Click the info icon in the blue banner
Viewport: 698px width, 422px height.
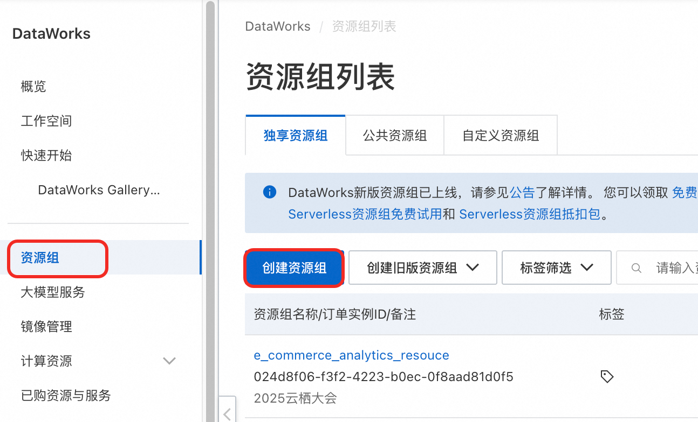[270, 192]
